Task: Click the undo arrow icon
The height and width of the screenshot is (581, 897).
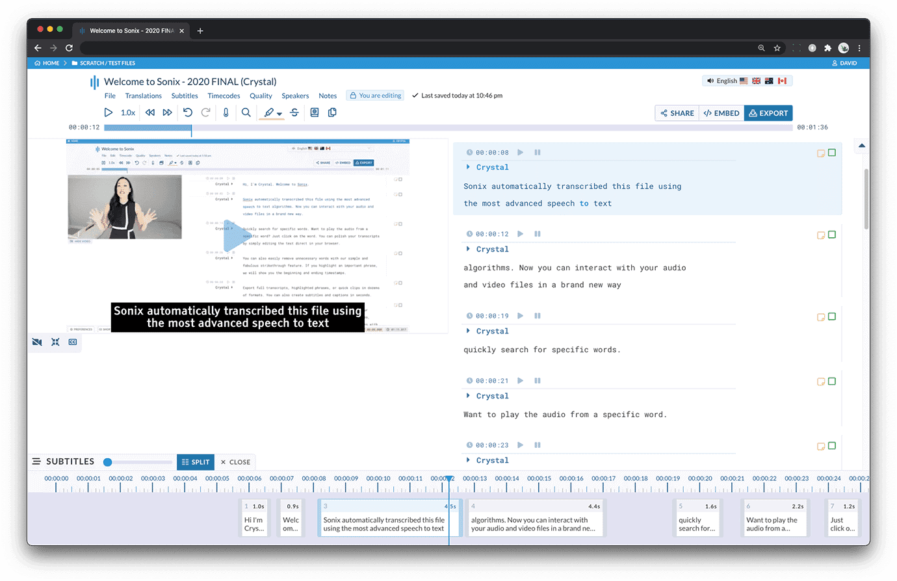Action: (x=188, y=112)
